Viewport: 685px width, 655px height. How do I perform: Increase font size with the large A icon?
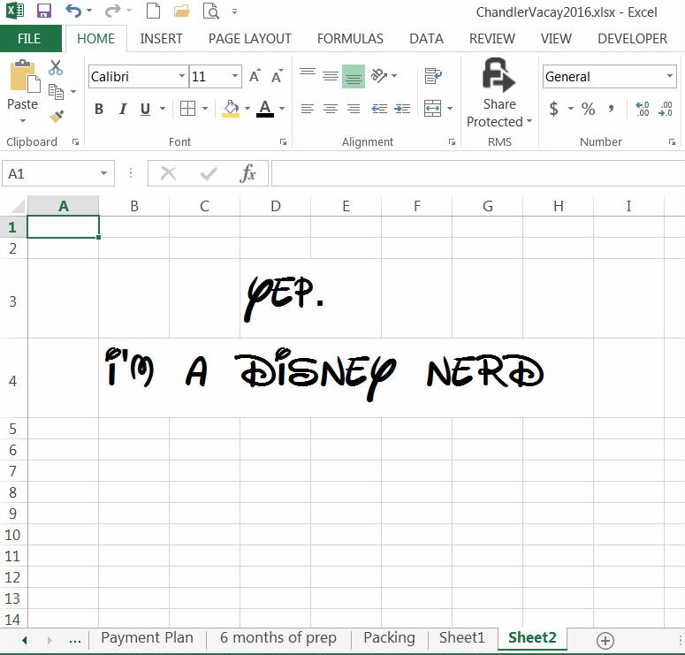(255, 76)
